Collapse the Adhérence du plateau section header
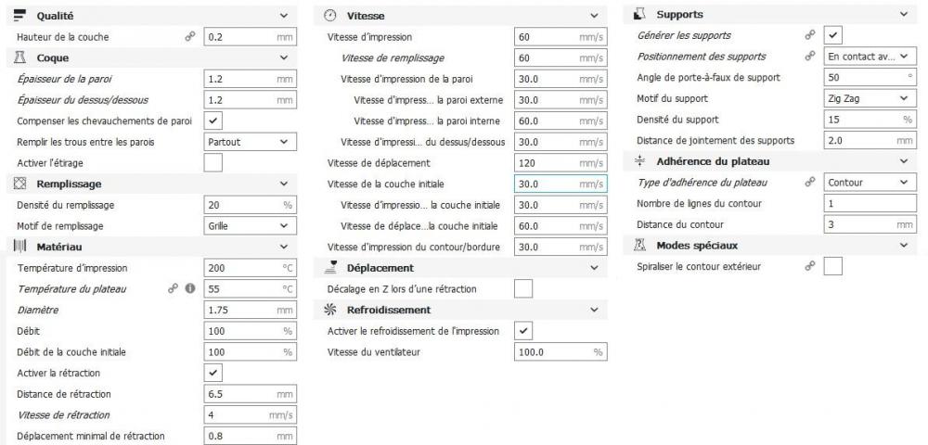Image resolution: width=928 pixels, height=445 pixels. point(770,161)
